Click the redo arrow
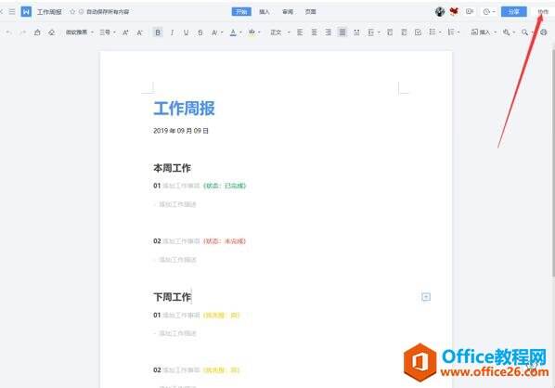This screenshot has height=388, width=555. click(x=23, y=32)
